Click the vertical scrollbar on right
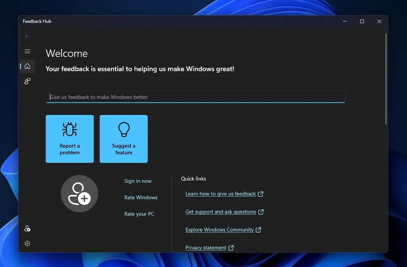 point(386,79)
